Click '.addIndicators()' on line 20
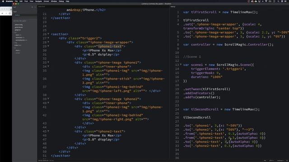289x162 pixels. click(x=199, y=93)
